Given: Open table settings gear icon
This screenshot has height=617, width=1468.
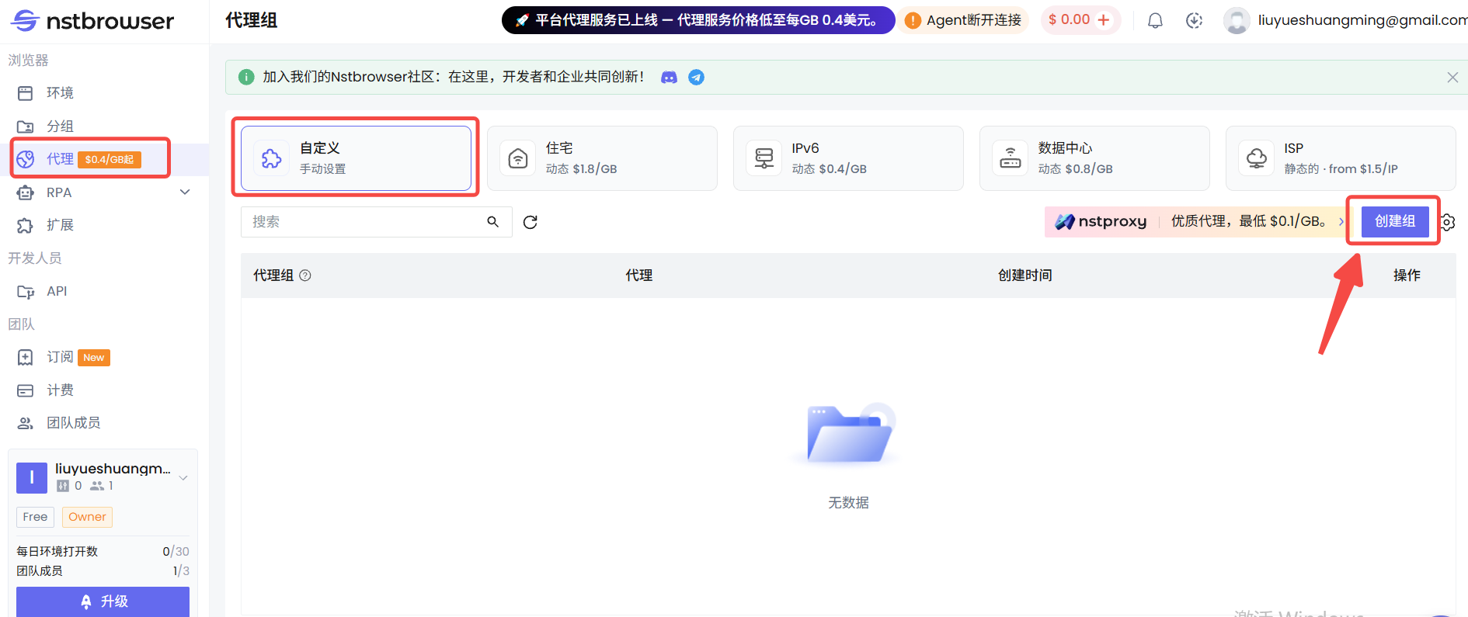Looking at the screenshot, I should 1448,223.
